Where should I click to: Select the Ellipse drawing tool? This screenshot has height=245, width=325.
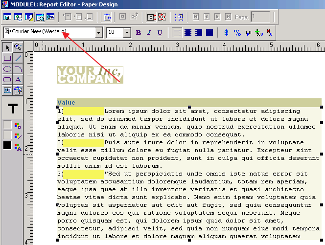click(7, 69)
